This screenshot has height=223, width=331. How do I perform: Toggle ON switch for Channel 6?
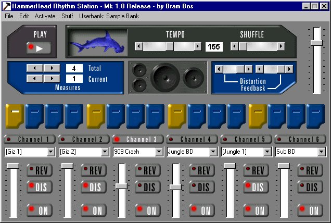[x=310, y=210]
